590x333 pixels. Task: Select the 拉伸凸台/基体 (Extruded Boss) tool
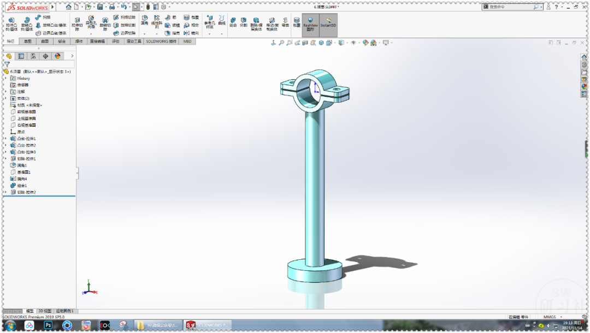click(12, 22)
